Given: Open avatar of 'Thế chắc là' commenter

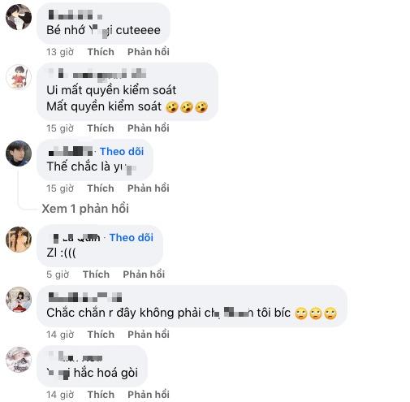Looking at the screenshot, I should [x=19, y=153].
